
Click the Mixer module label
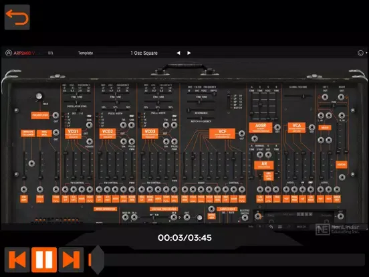pyautogui.click(x=325, y=127)
